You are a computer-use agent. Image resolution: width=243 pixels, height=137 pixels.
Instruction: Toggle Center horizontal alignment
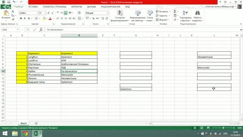62,19
